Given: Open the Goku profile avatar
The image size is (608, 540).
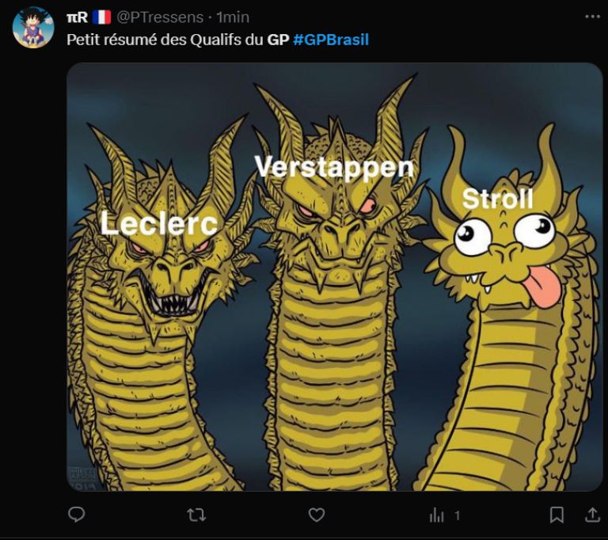Looking at the screenshot, I should pos(33,27).
